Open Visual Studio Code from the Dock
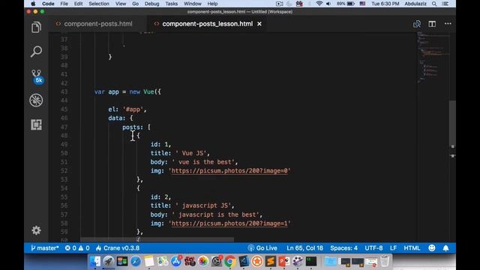480x270 pixels. pos(244,261)
